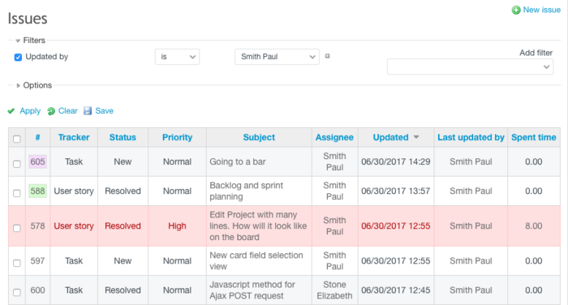Image resolution: width=568 pixels, height=305 pixels.
Task: Sort by the # column header
Action: point(37,137)
